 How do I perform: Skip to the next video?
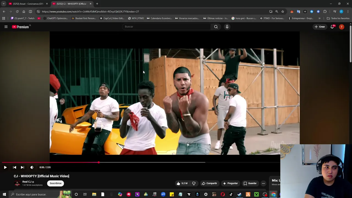pos(23,167)
